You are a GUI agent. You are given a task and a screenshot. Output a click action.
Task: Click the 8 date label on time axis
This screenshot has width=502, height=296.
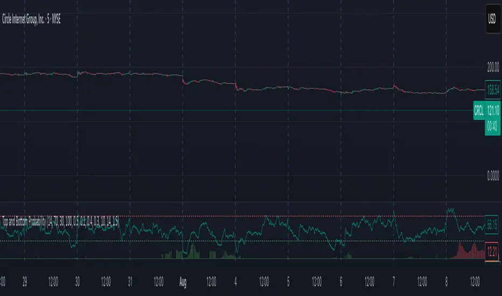pos(447,280)
